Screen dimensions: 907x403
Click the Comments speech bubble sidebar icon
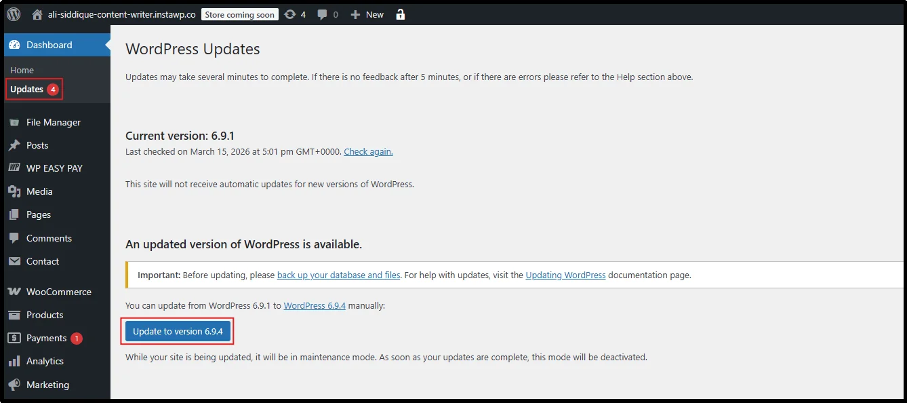(x=14, y=238)
